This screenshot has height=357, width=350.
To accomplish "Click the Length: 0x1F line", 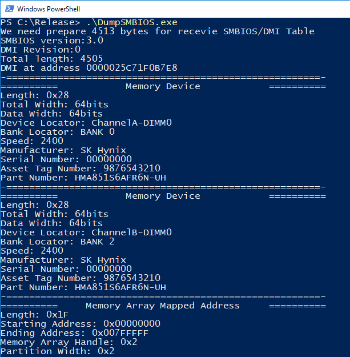I will coord(34,315).
